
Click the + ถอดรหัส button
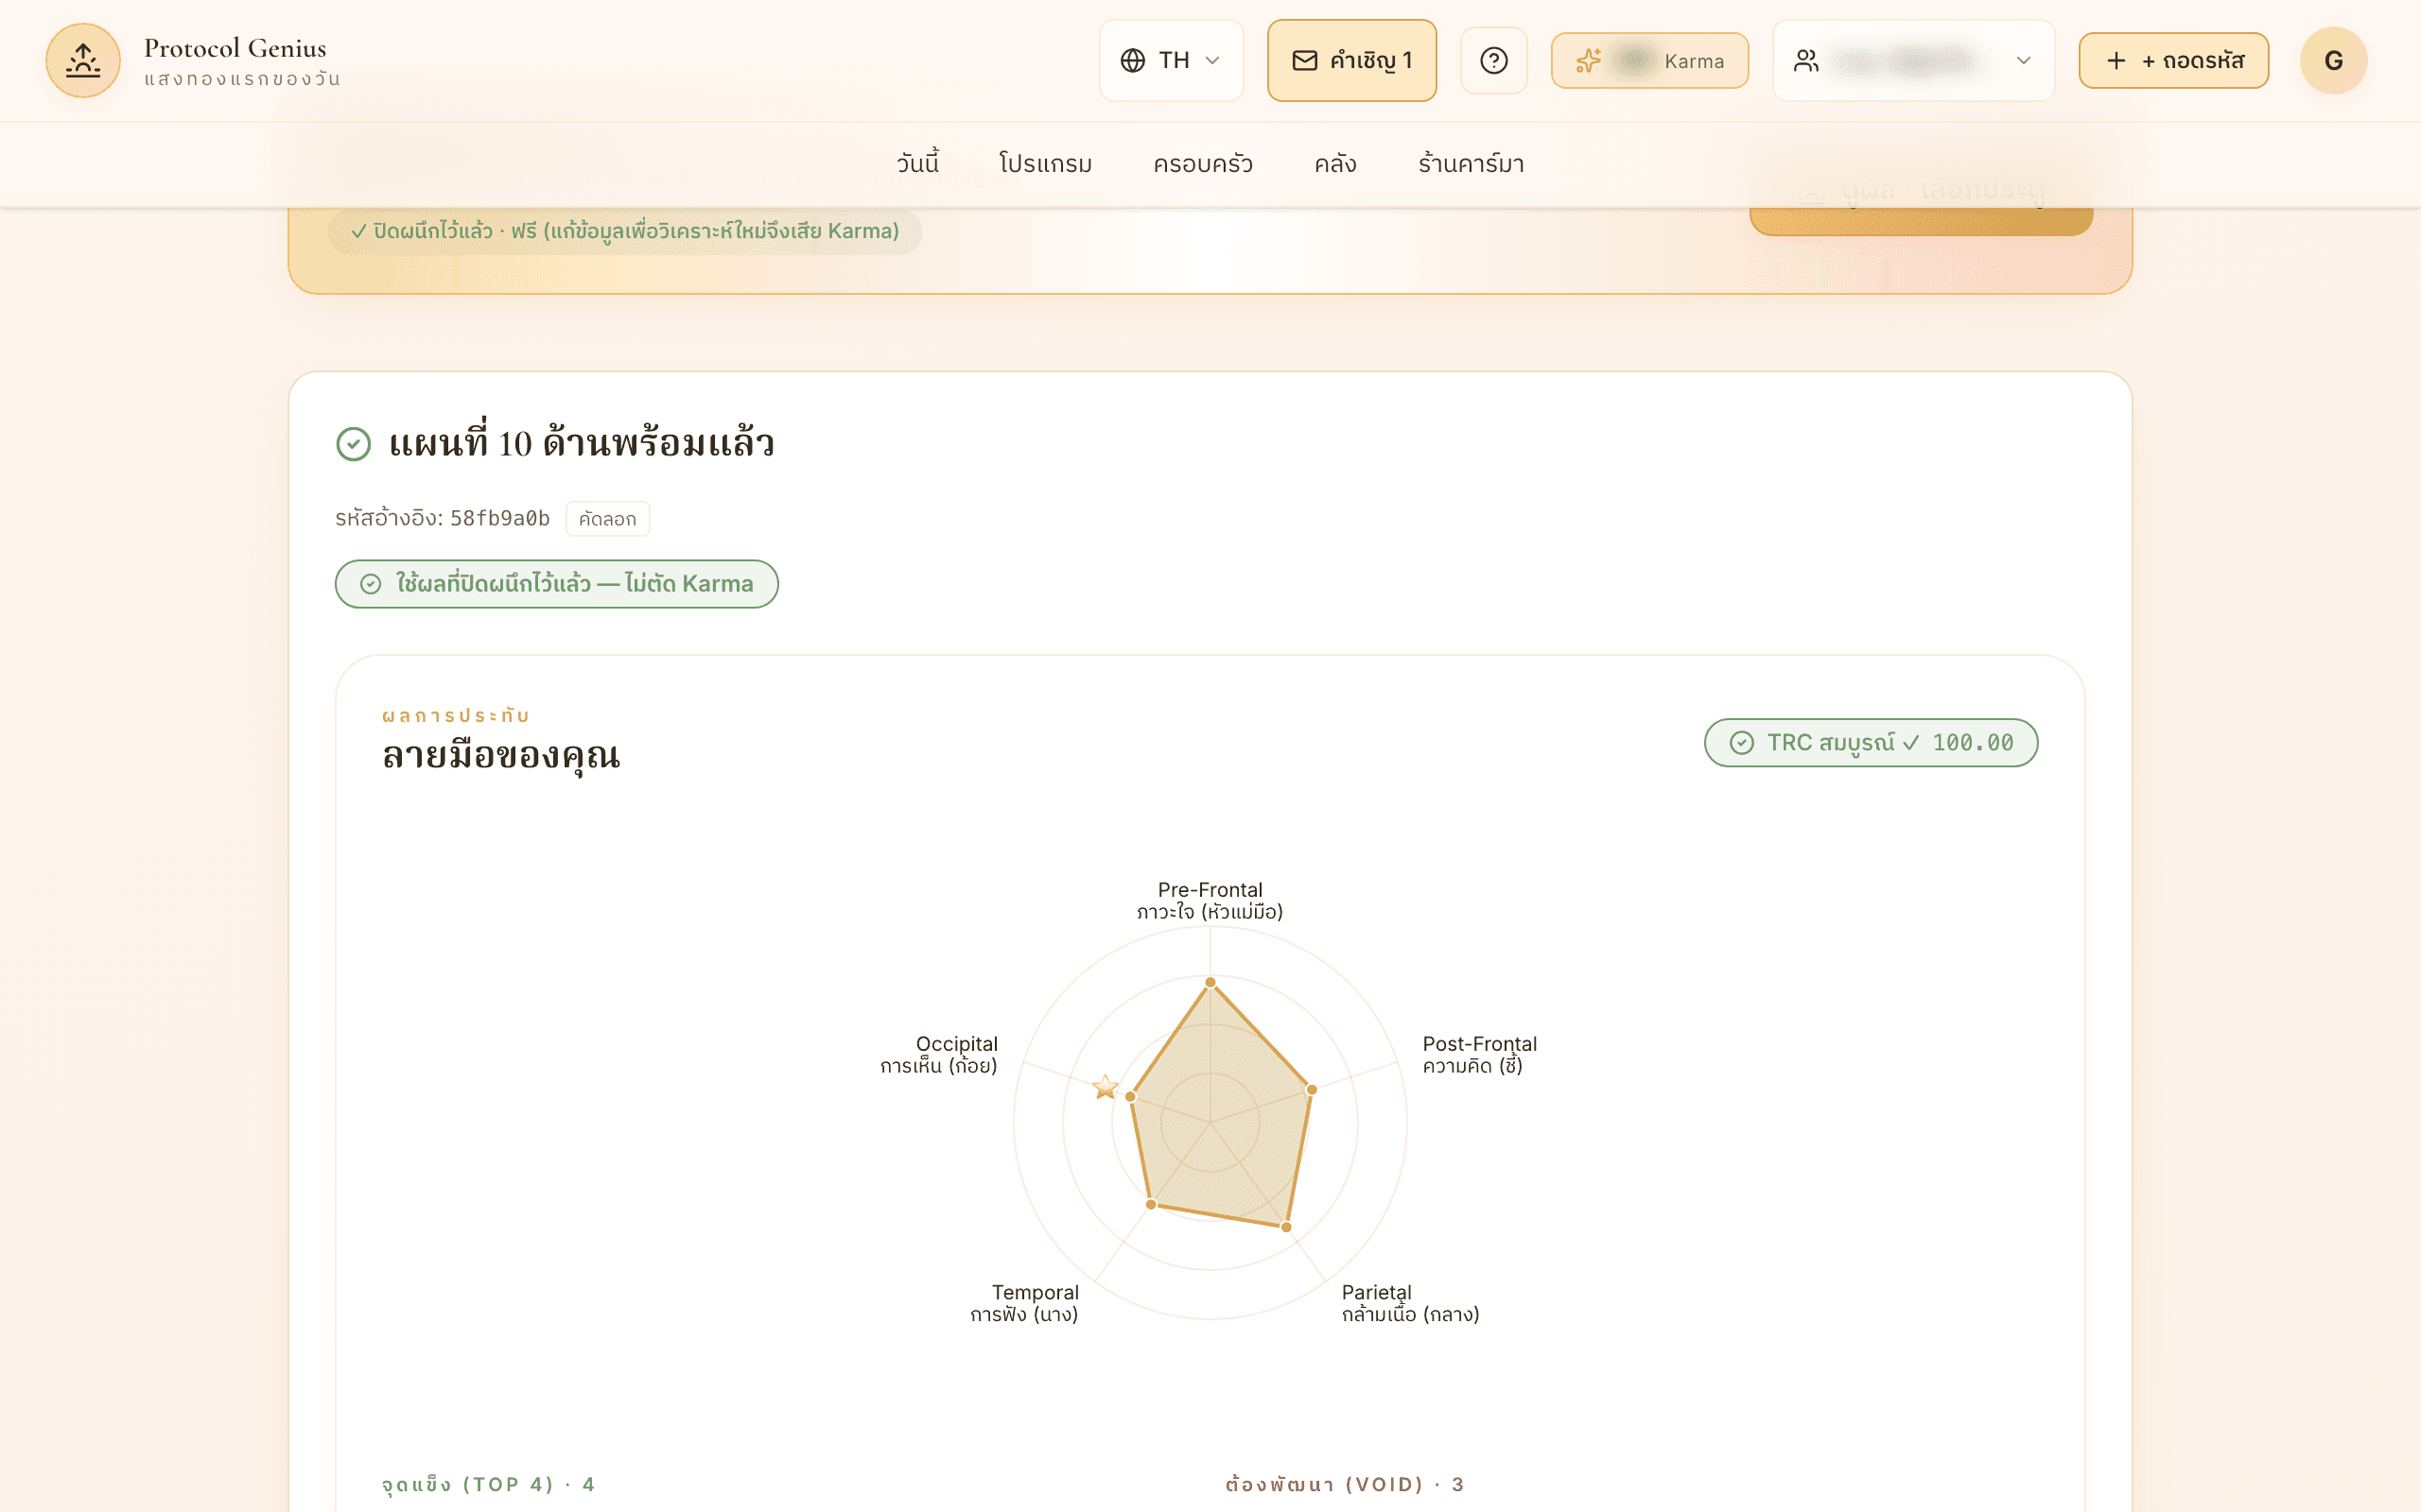pyautogui.click(x=2174, y=60)
